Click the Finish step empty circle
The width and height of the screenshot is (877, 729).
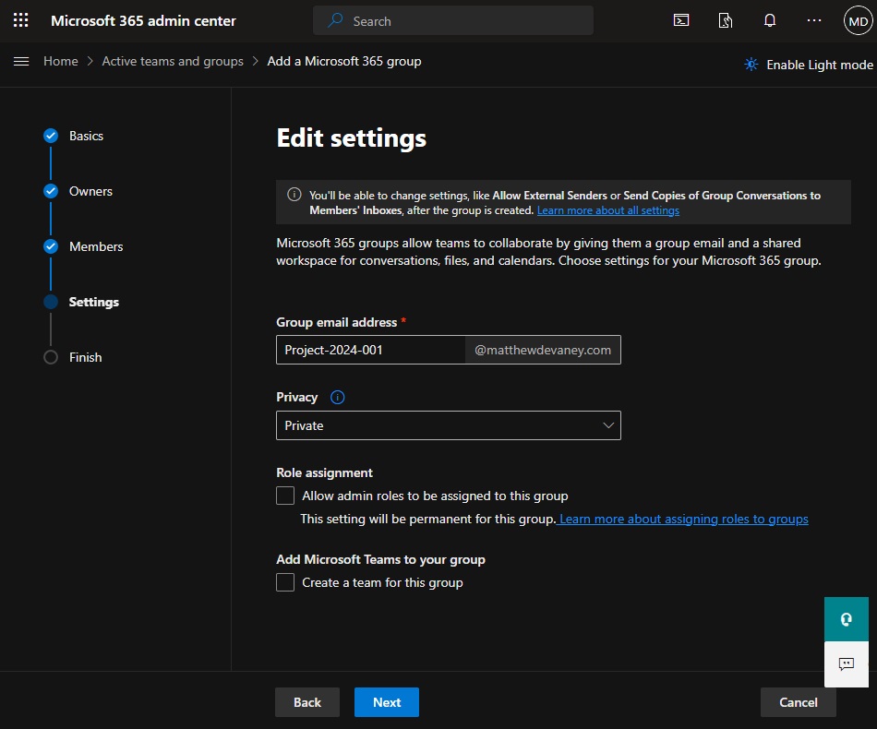pos(51,357)
